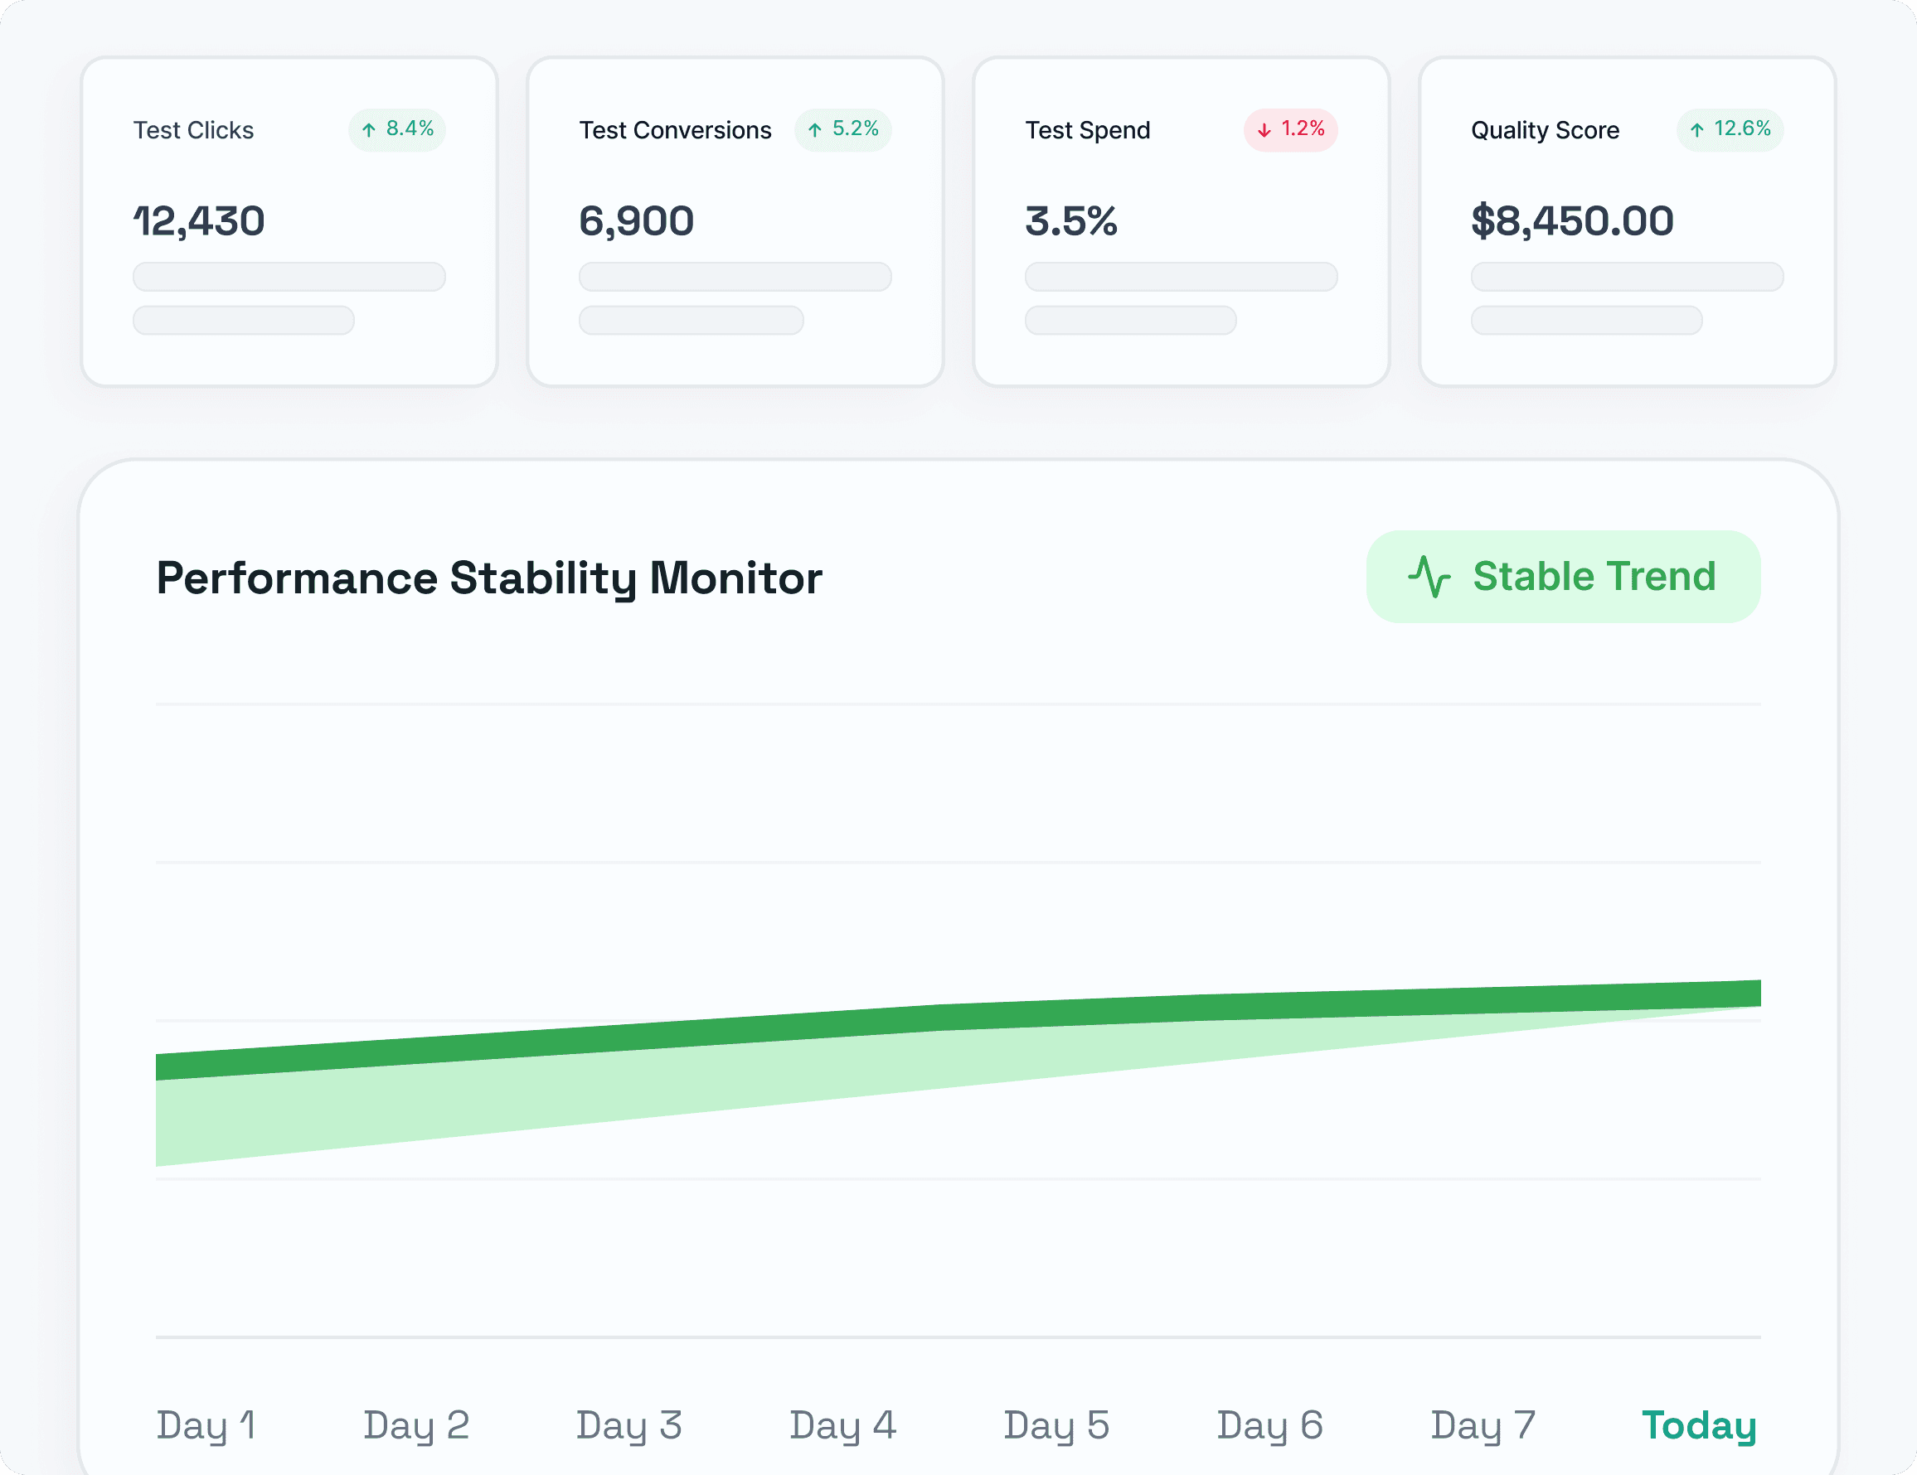Click the pulse icon in Stable Trend
This screenshot has height=1475, width=1917.
click(x=1429, y=577)
